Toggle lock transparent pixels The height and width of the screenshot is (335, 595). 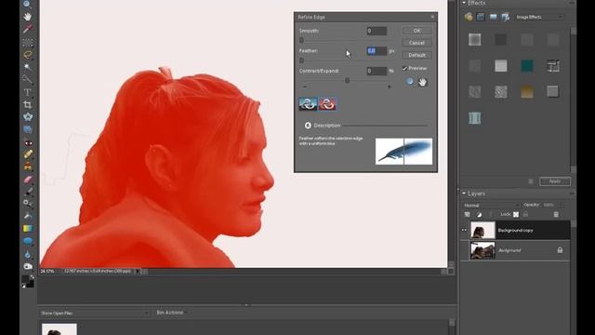[516, 215]
